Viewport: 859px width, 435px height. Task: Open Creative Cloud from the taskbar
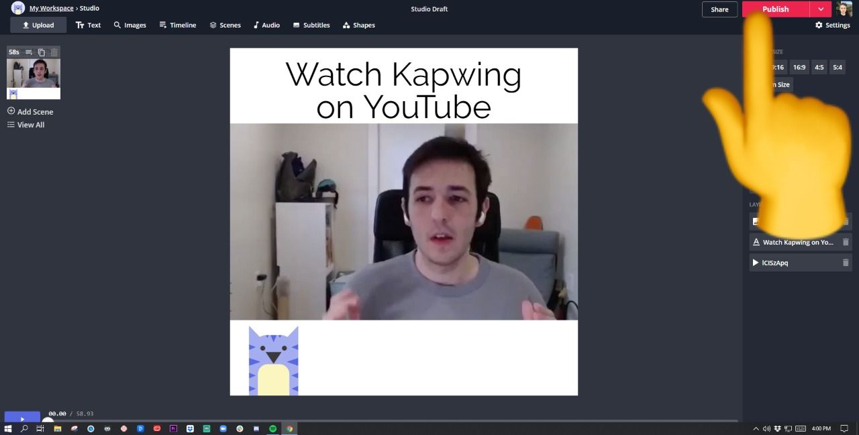point(157,428)
